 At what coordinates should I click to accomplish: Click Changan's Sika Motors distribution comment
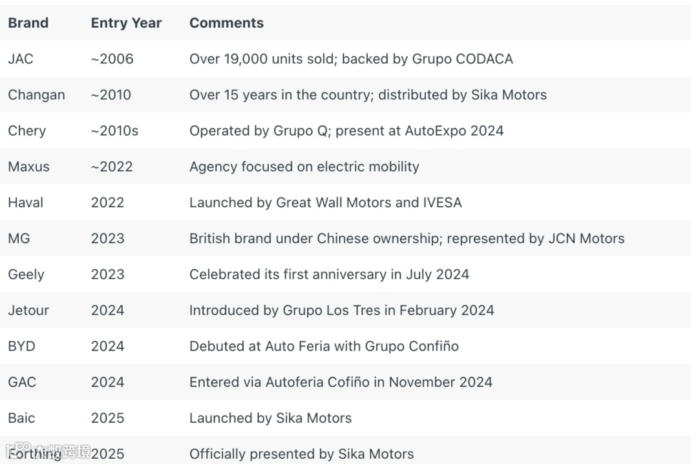pos(368,95)
